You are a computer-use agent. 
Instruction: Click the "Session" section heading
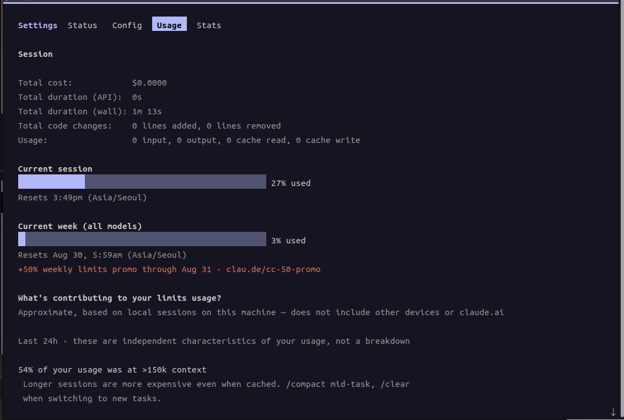tap(35, 54)
